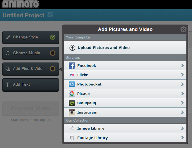The height and width of the screenshot is (148, 192).
Task: Close the Add Pictures and Video dialog
Action: tap(183, 29)
